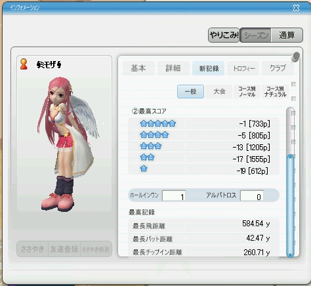This screenshot has width=311, height=286.
Task: Click the 最長パット距離 value 42.47 y
Action: click(258, 238)
